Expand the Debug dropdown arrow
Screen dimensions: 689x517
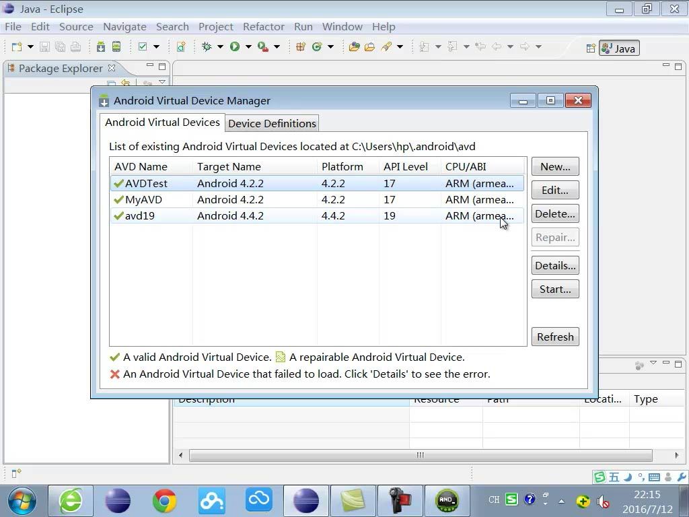(x=220, y=46)
